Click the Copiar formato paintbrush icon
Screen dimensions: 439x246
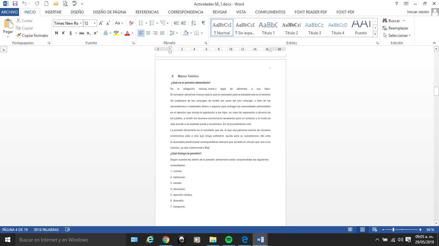coord(18,36)
